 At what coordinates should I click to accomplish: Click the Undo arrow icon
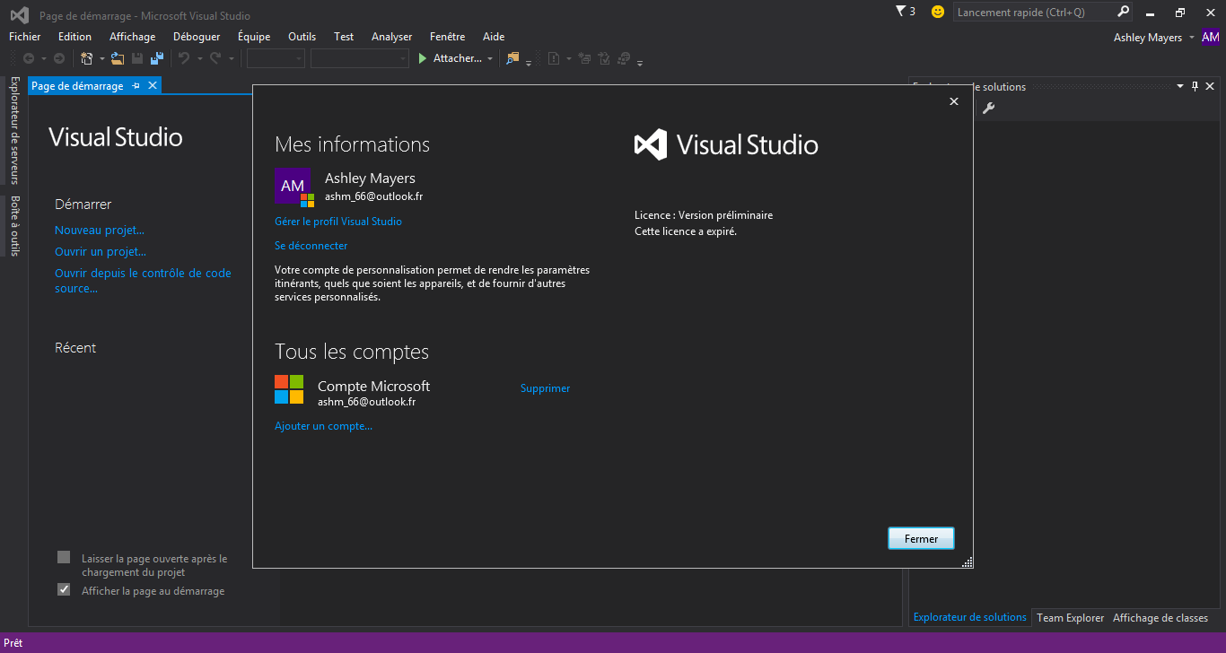[x=183, y=58]
